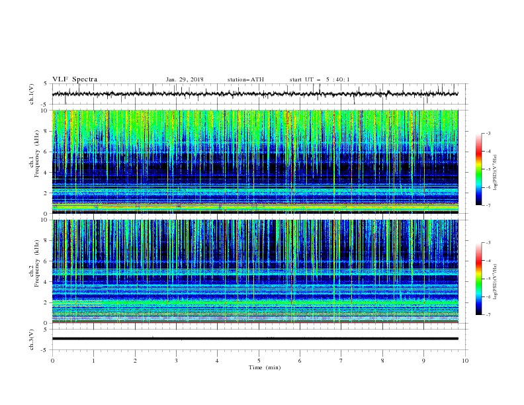Click the 'VLF Spectra' title text

75,79
